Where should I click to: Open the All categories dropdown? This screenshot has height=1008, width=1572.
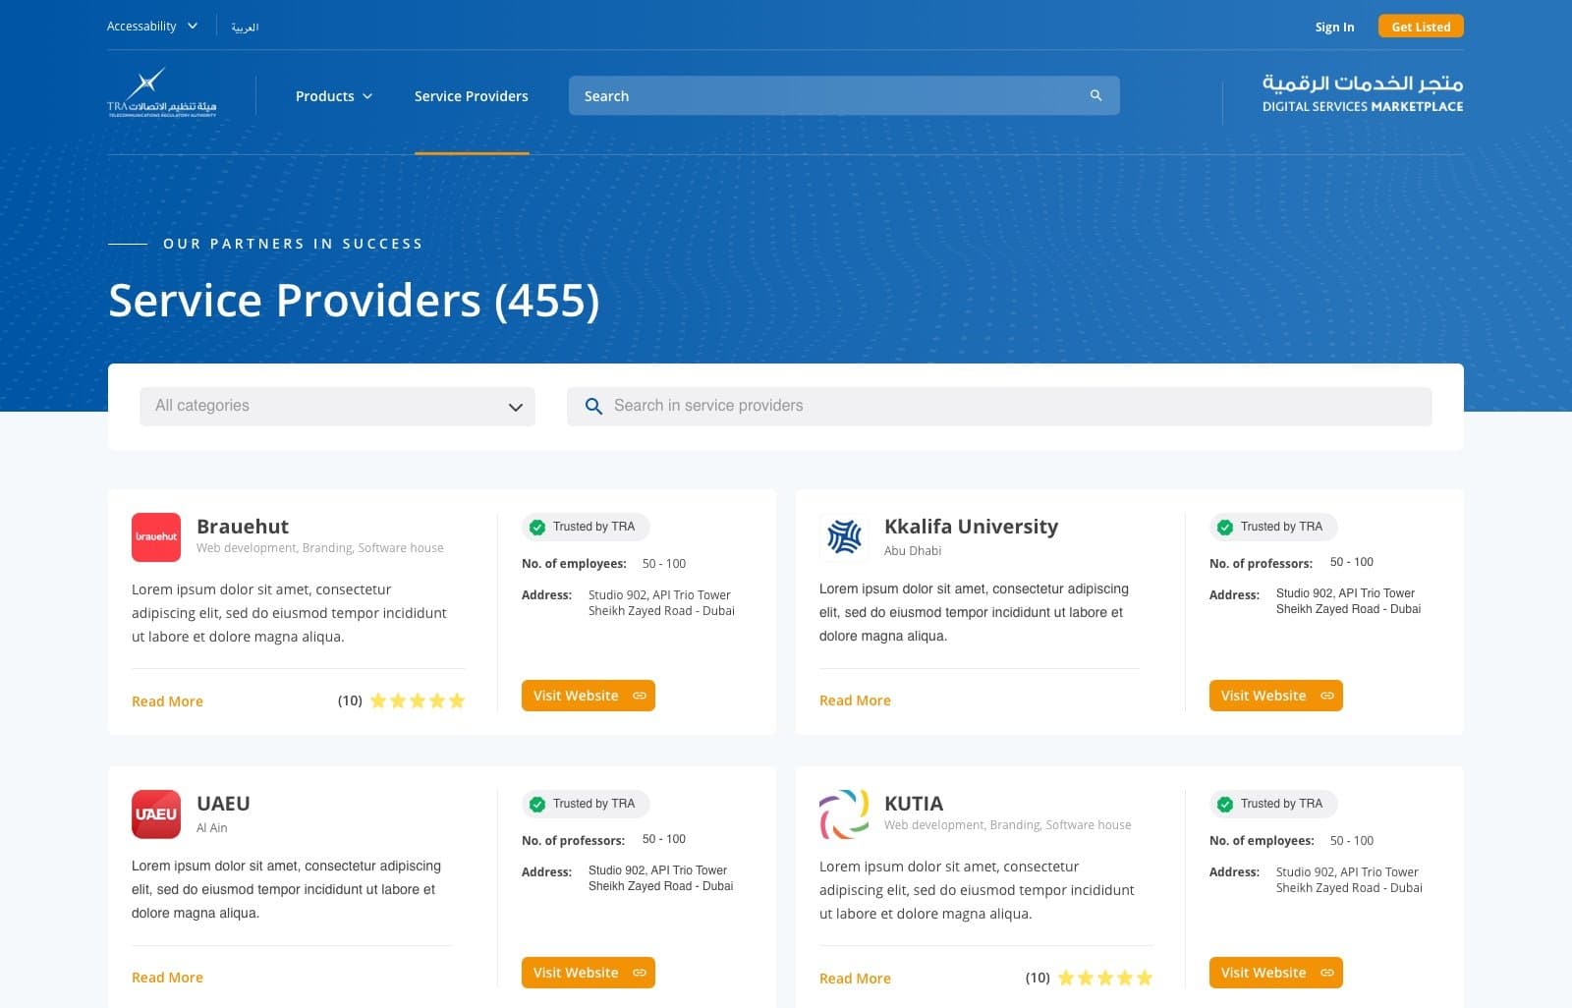(337, 406)
